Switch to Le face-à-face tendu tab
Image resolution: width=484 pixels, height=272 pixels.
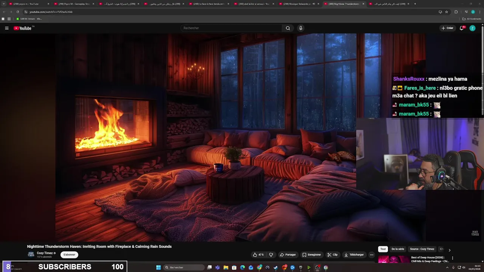click(209, 4)
